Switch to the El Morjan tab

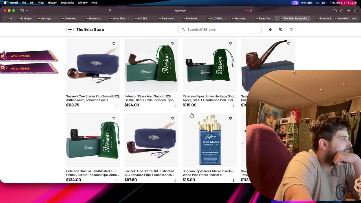tap(24, 19)
